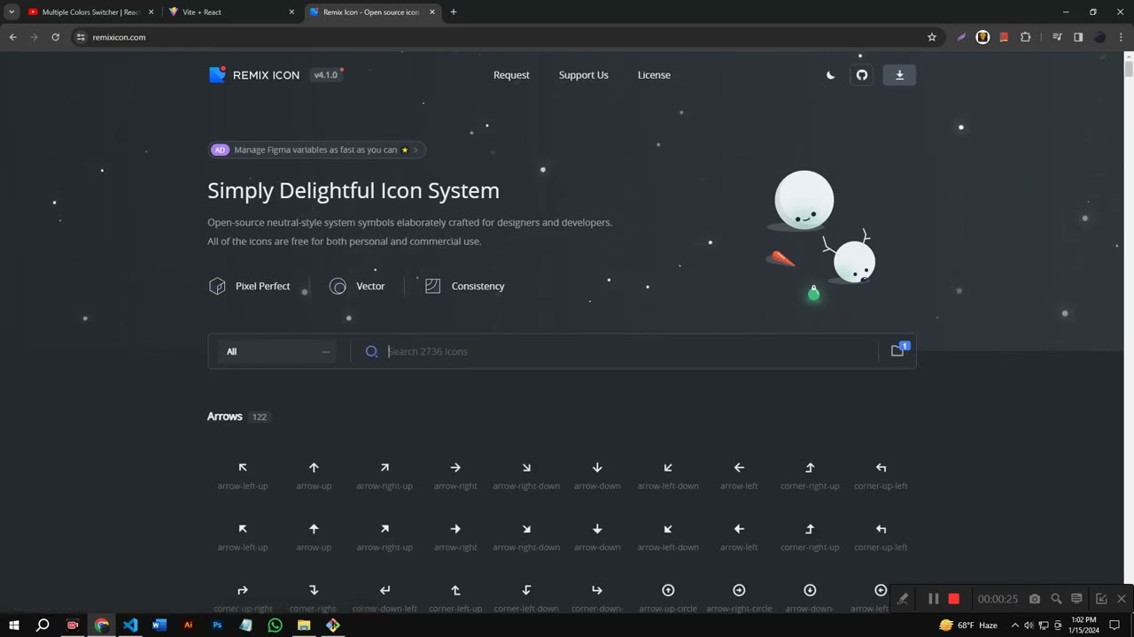Switch to the Multiple Colors Switcher tab

[91, 12]
